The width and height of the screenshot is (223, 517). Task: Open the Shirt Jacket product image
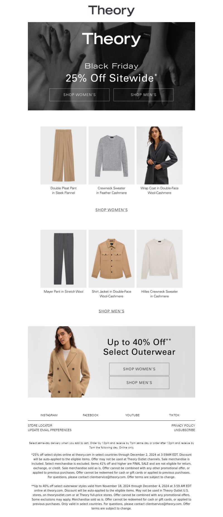tap(111, 259)
